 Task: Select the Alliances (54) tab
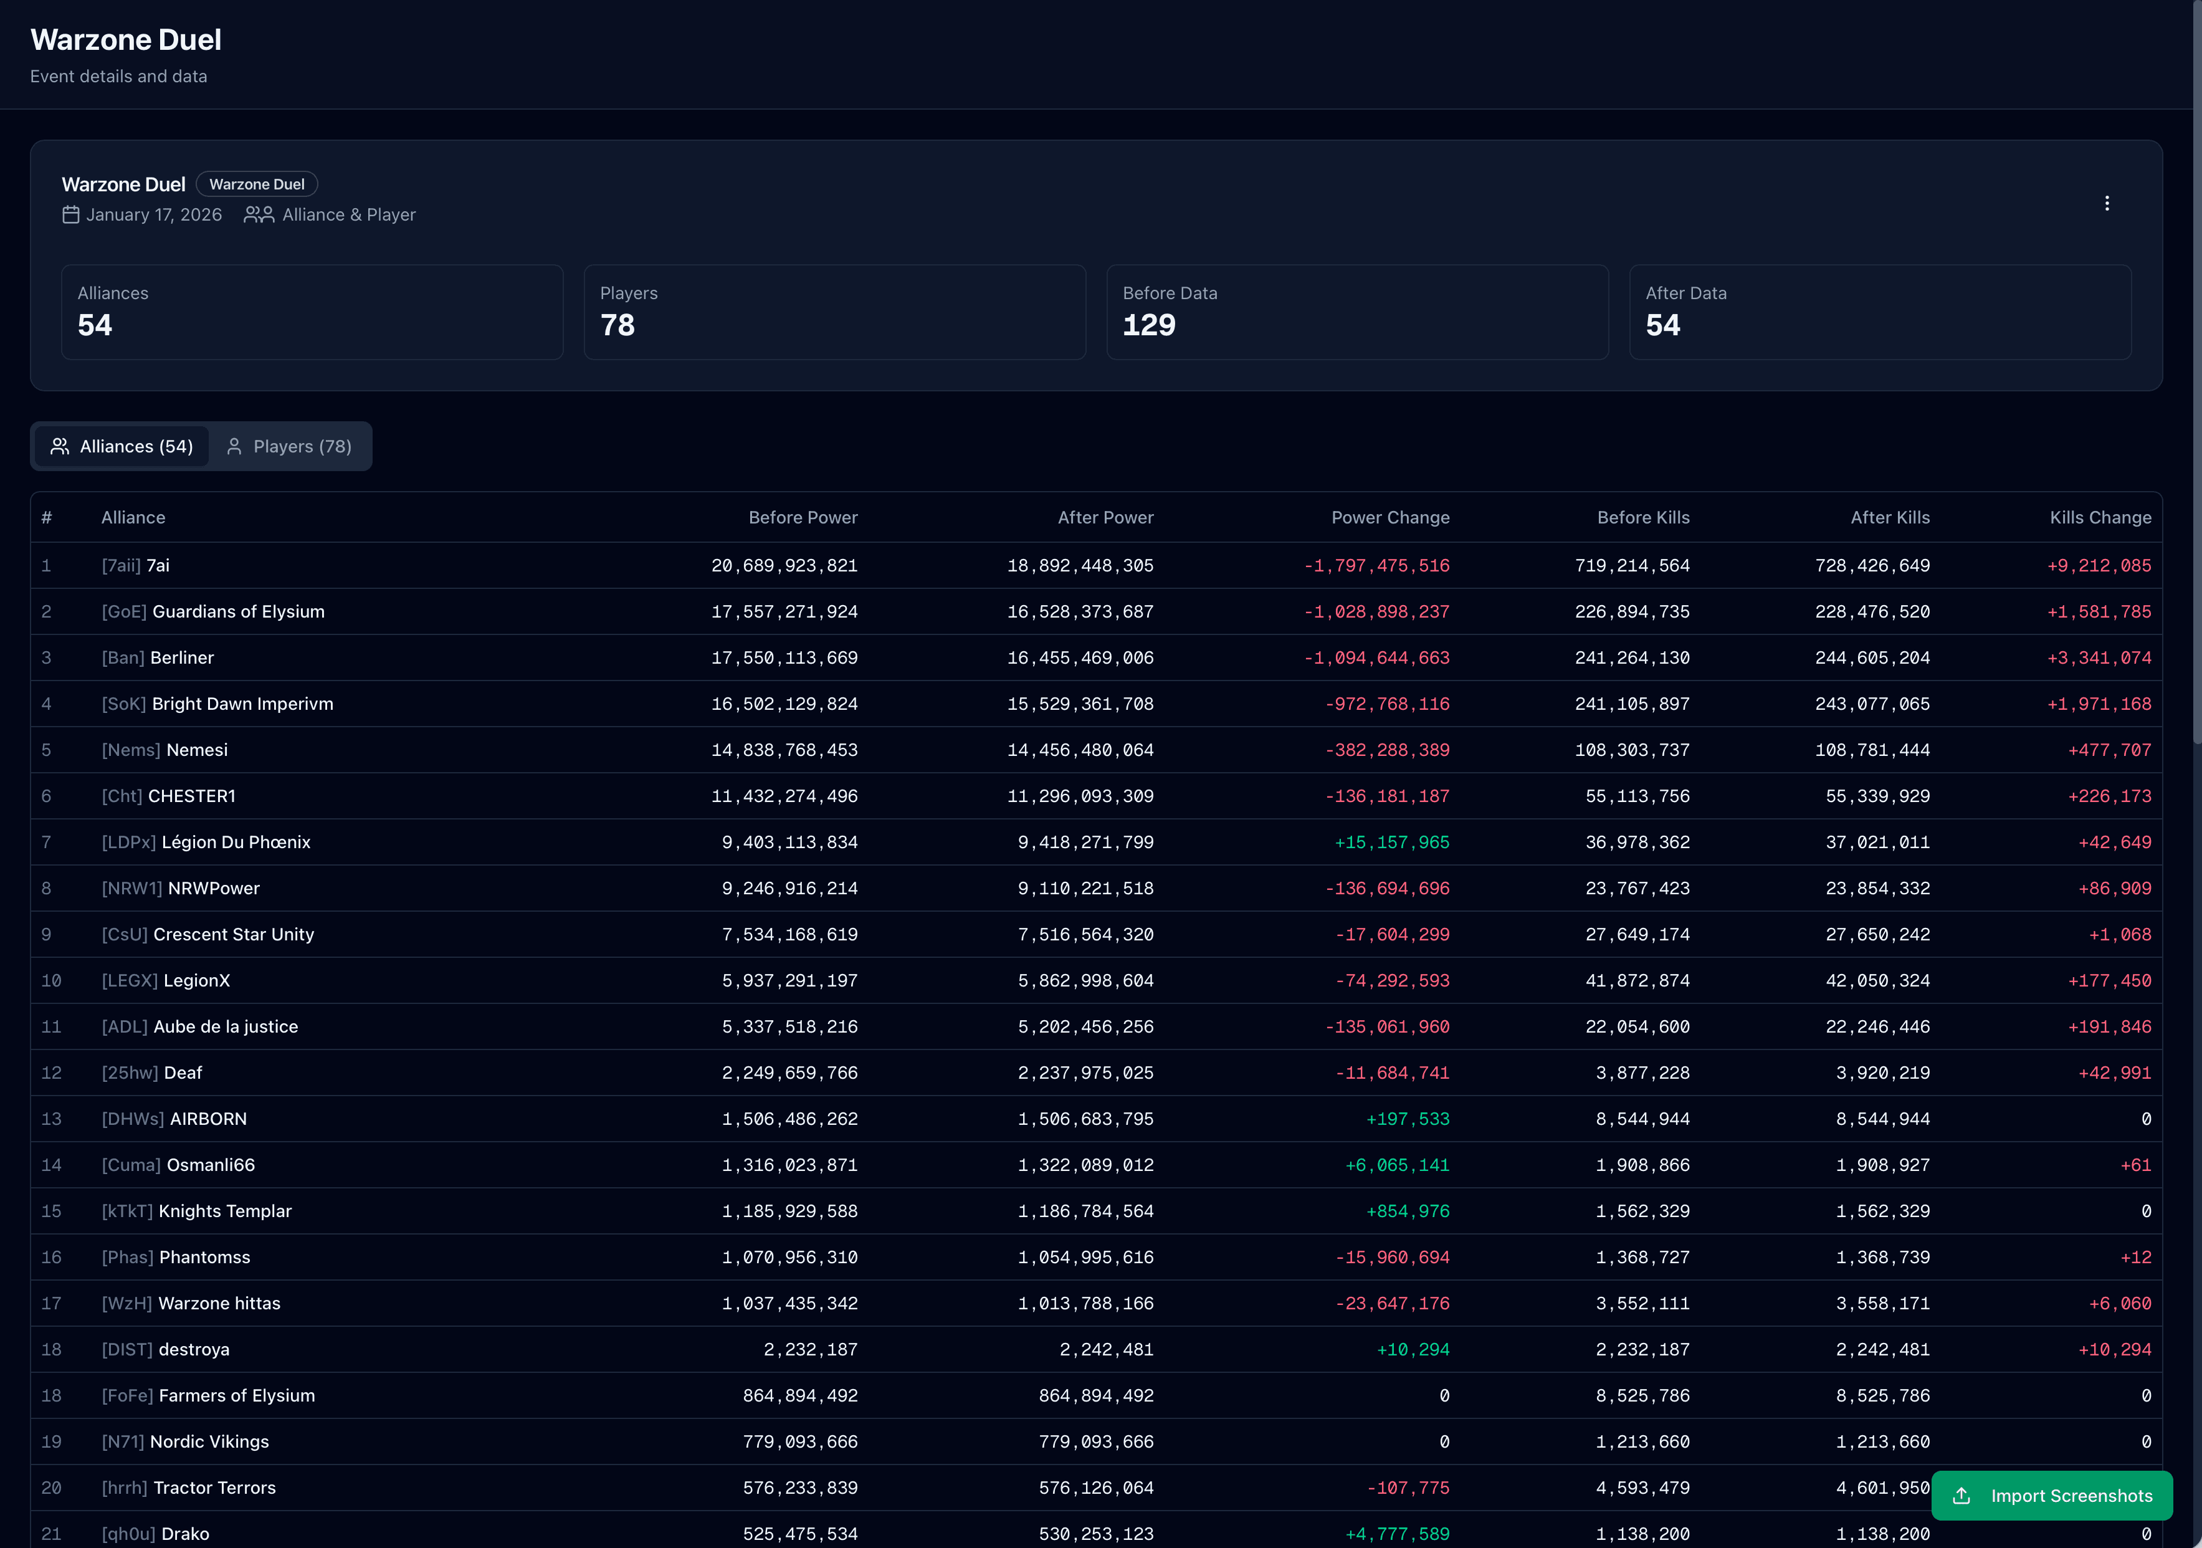pos(122,446)
